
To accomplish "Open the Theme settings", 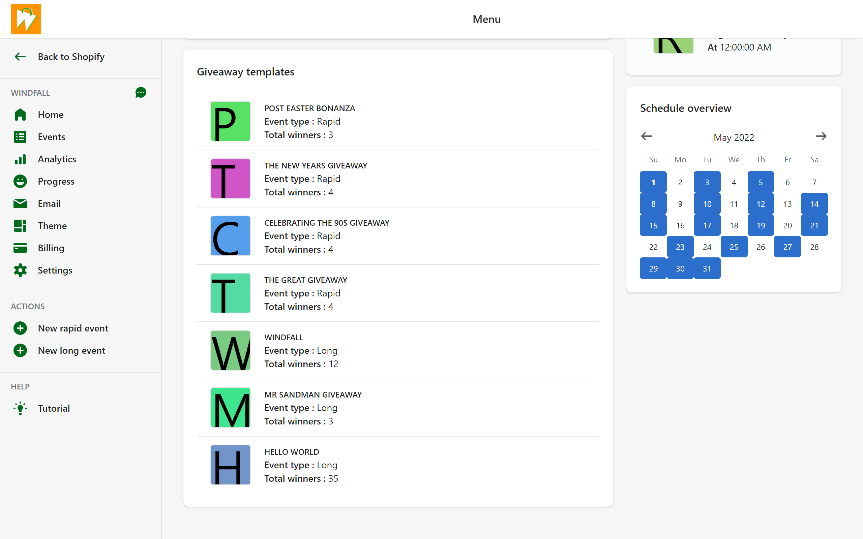I will pos(52,225).
